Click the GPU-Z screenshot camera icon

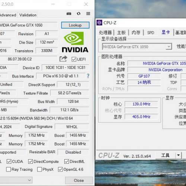pos(69,13)
